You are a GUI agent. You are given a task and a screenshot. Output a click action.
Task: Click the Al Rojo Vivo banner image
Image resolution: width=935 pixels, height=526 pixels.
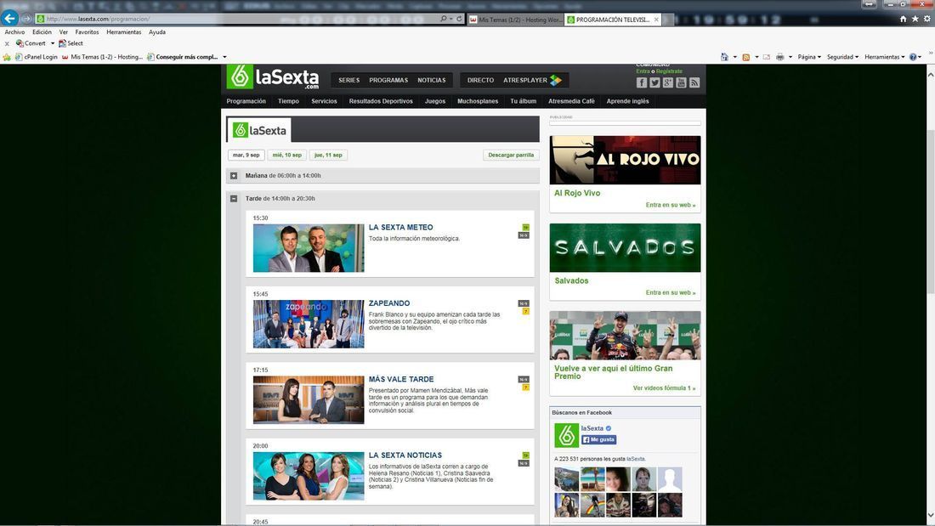[625, 160]
